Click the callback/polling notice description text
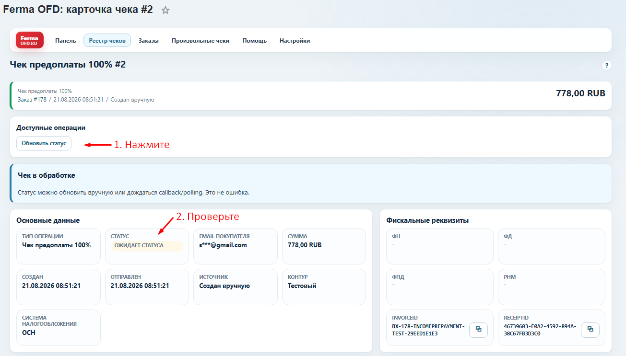 [133, 193]
